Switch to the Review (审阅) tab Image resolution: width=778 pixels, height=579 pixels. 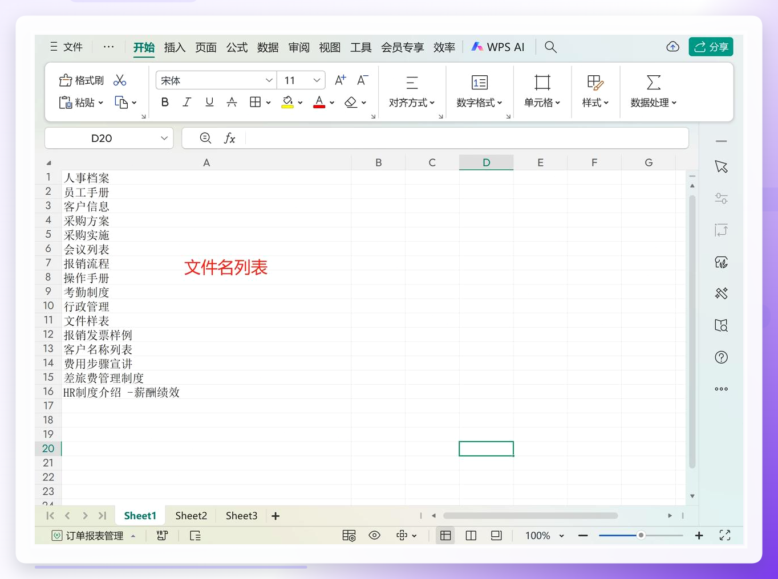[x=299, y=47]
